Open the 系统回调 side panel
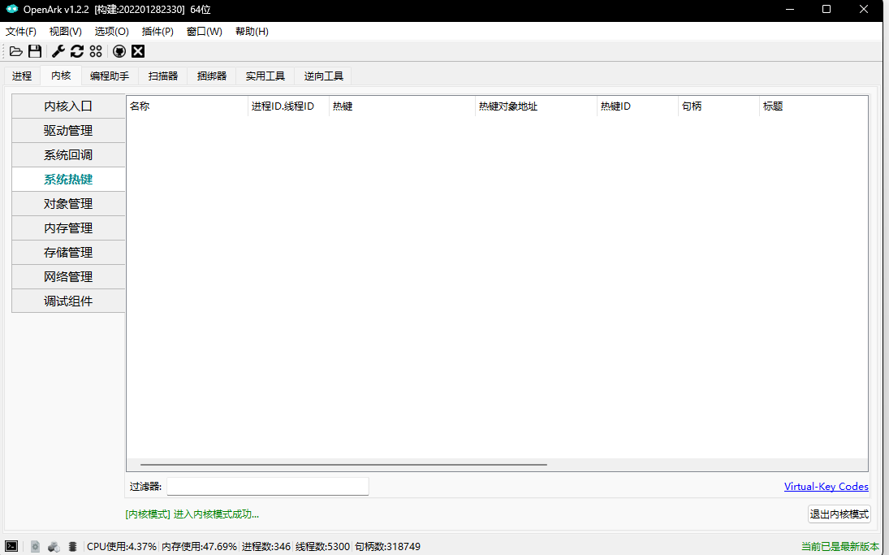889x555 pixels. 68,155
